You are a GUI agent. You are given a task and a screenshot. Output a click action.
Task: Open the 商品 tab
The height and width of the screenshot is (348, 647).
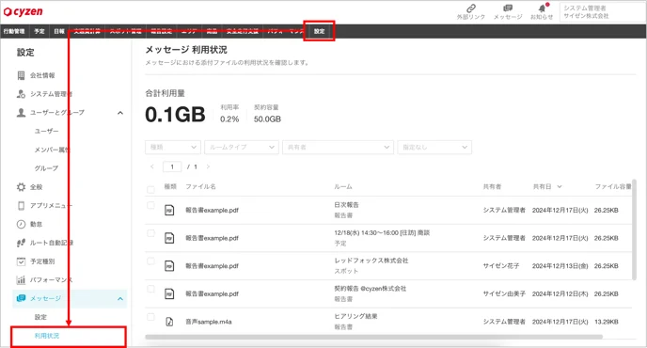click(x=213, y=31)
